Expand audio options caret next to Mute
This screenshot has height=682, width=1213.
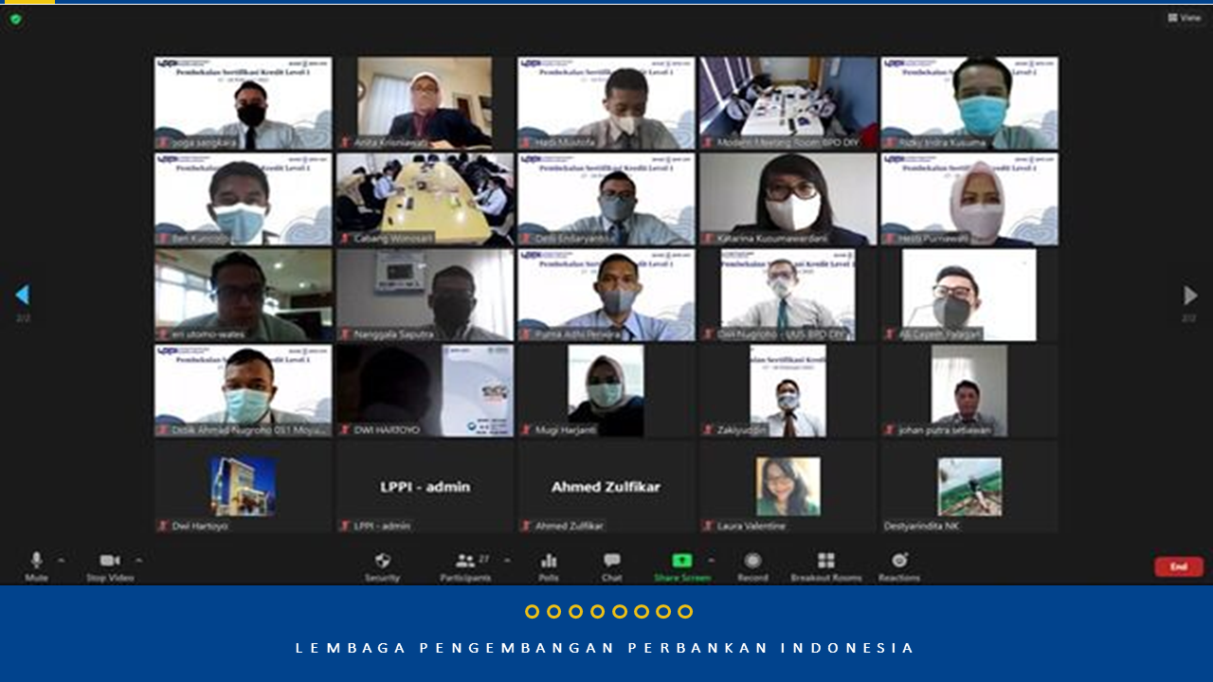point(61,560)
